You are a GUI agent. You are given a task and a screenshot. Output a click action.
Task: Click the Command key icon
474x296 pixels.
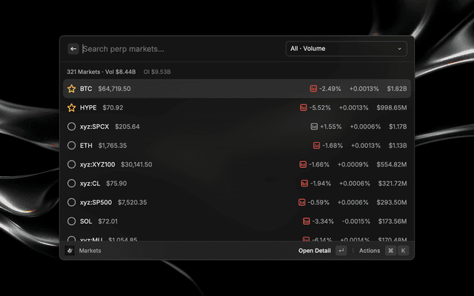click(391, 251)
